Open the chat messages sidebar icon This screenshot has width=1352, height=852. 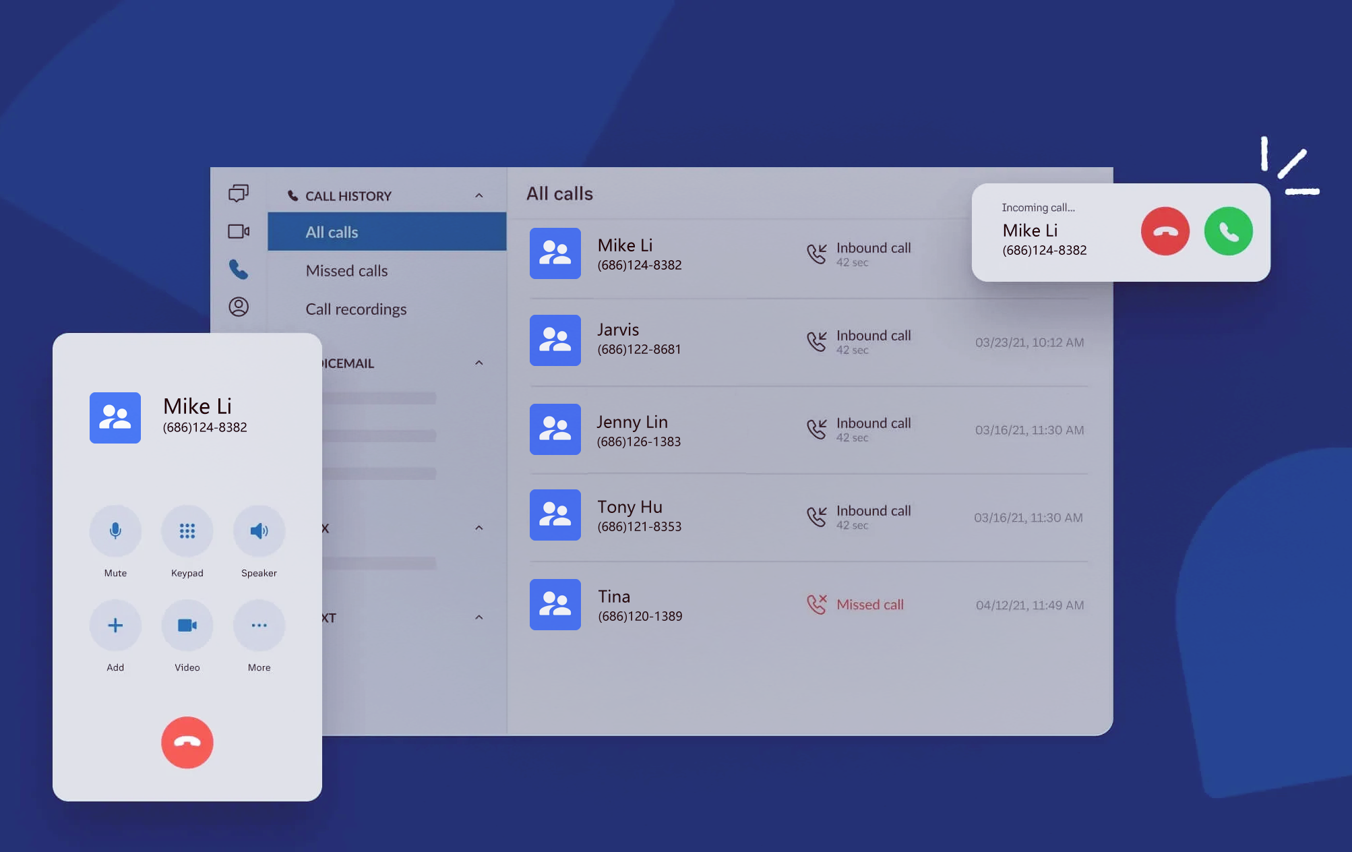click(x=239, y=193)
